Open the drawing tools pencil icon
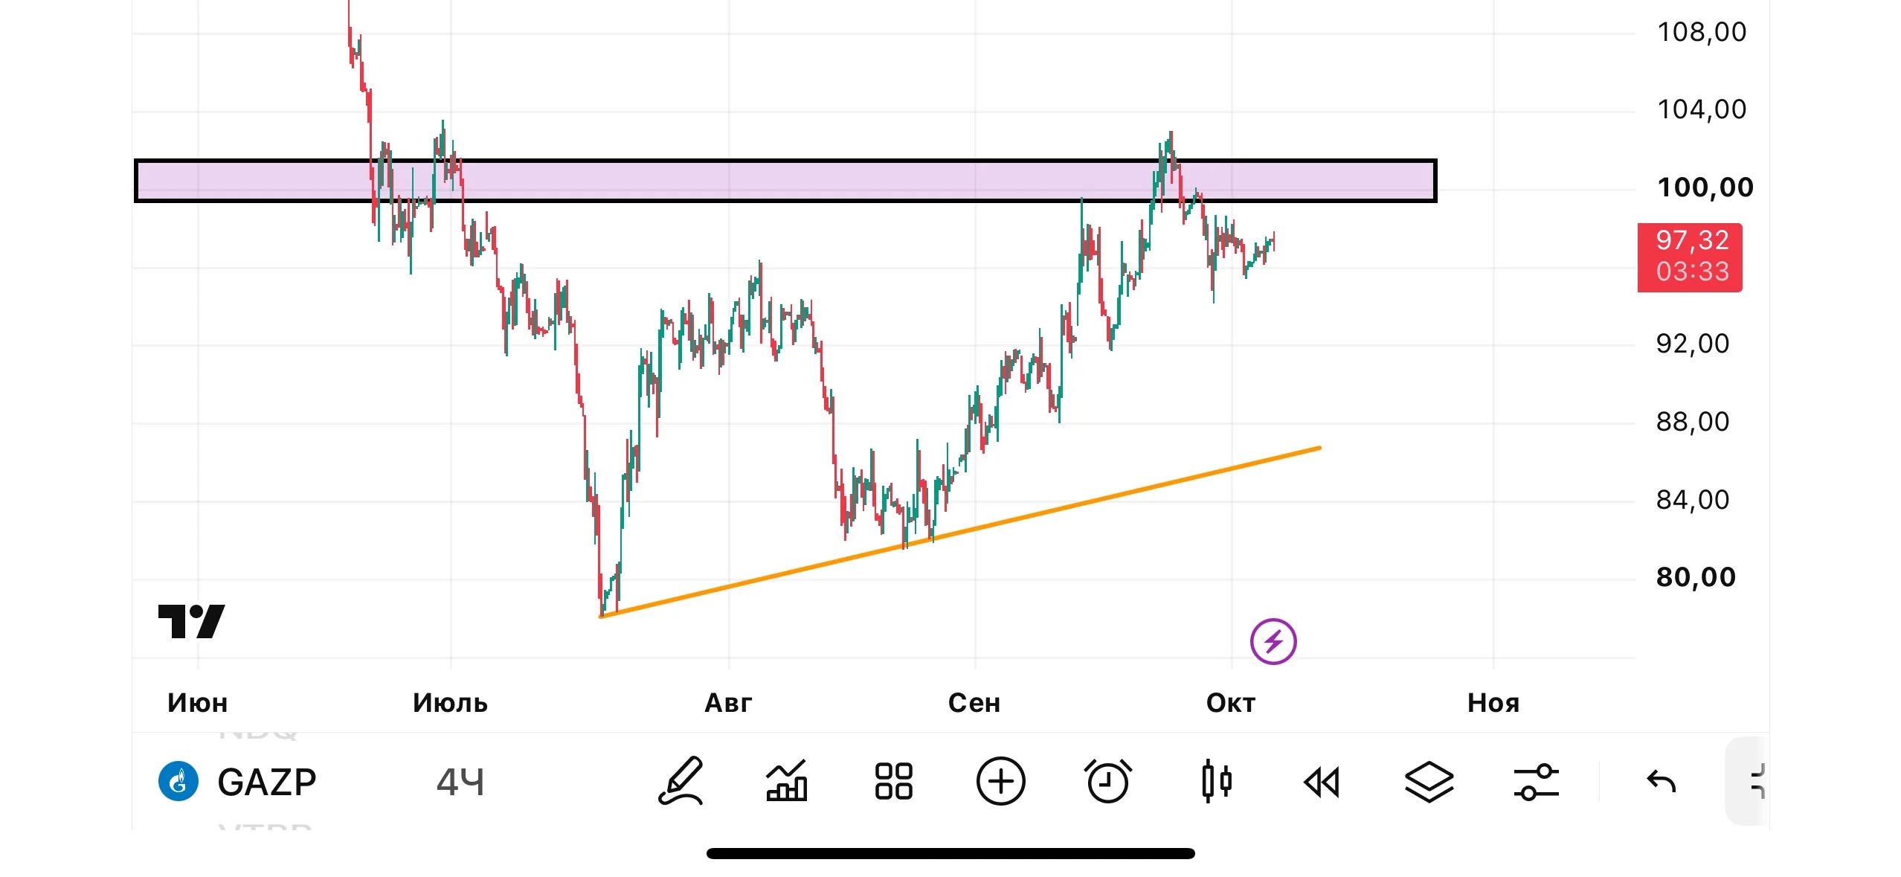Screen dimensions: 1901x877 pos(681,781)
